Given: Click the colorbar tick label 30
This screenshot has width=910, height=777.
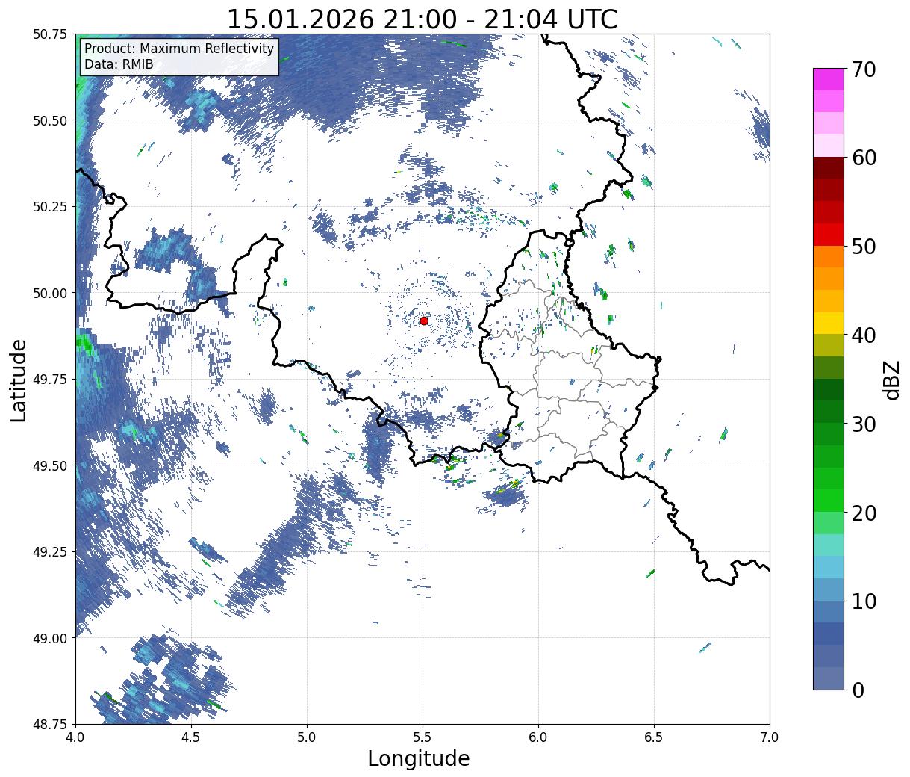Looking at the screenshot, I should tap(864, 424).
